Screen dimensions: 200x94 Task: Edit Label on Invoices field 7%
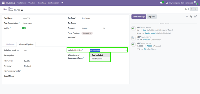click(25, 50)
